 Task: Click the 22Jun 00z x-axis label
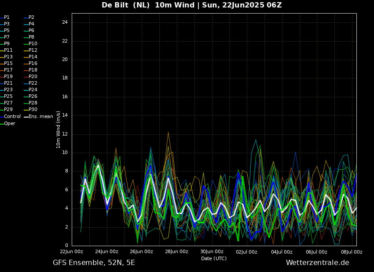(x=72, y=252)
